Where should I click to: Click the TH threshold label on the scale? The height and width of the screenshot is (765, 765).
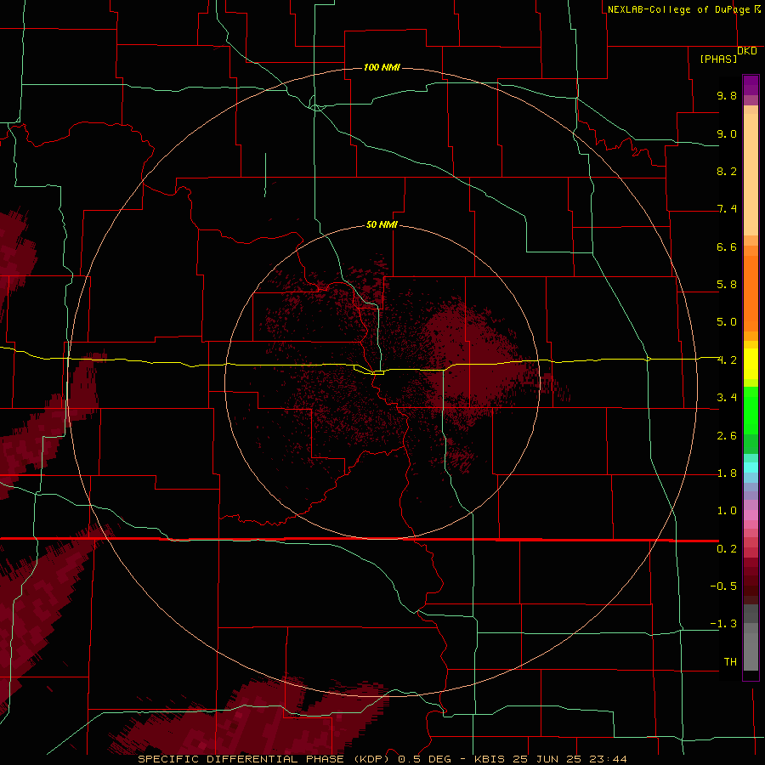(730, 662)
